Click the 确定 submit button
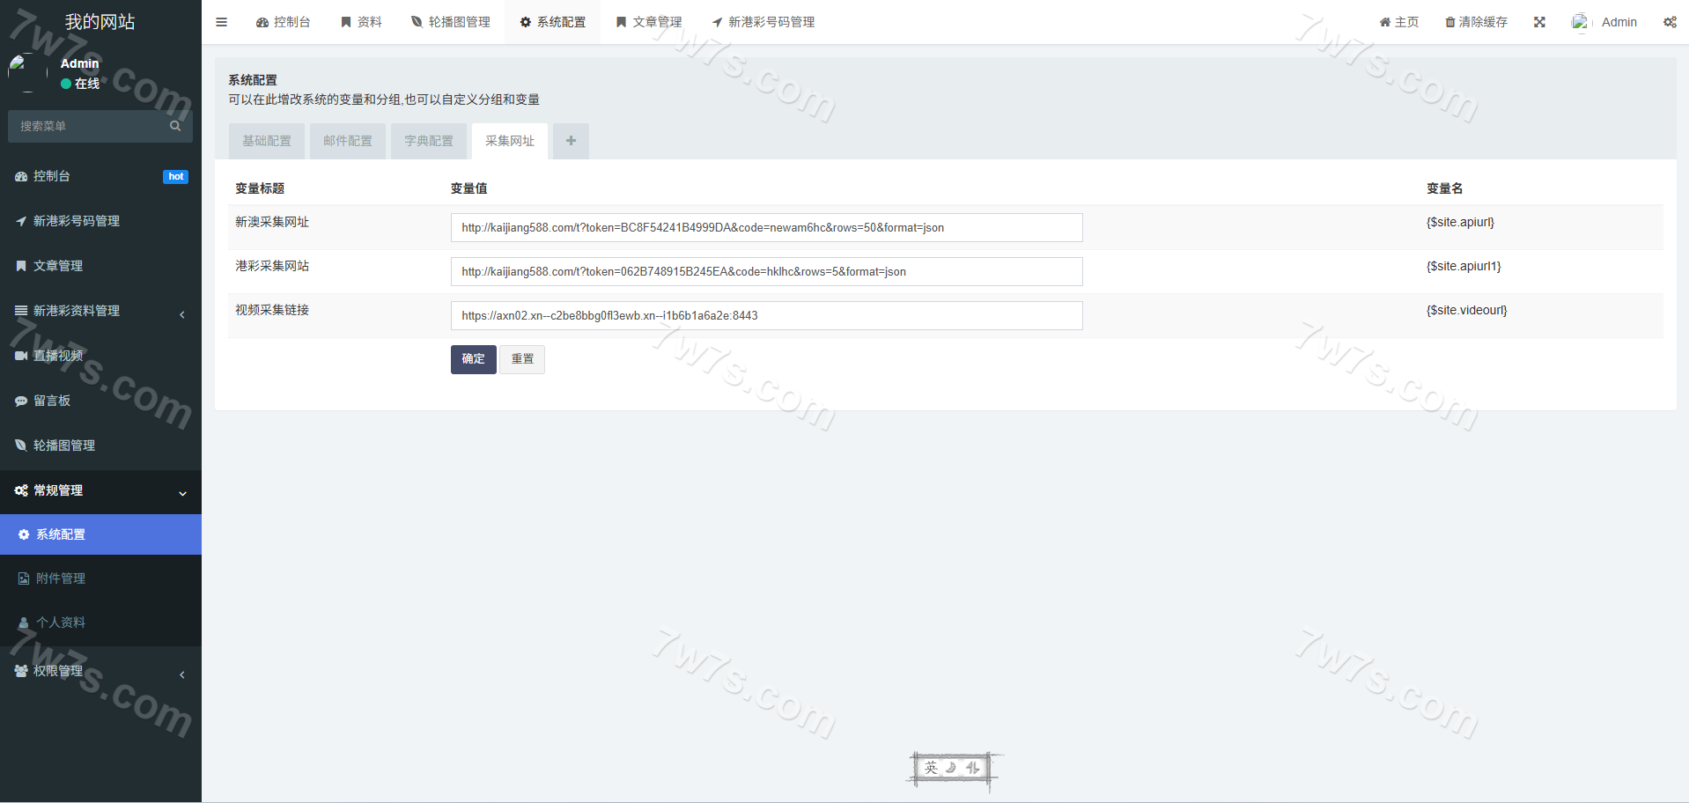 pos(473,359)
